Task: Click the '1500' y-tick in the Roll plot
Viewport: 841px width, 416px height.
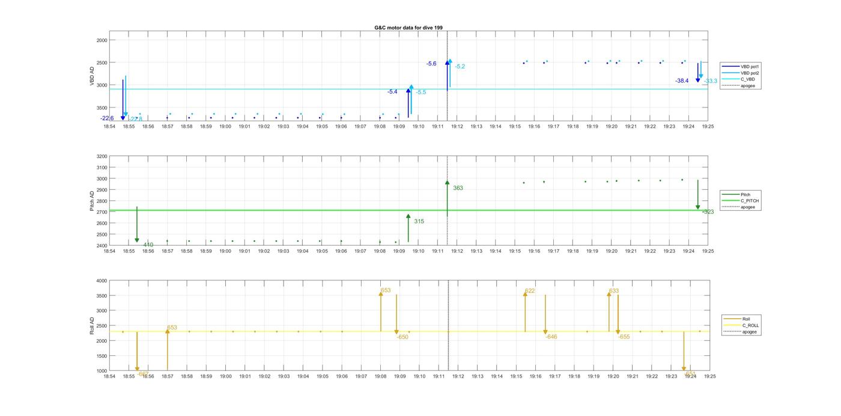Action: [103, 356]
